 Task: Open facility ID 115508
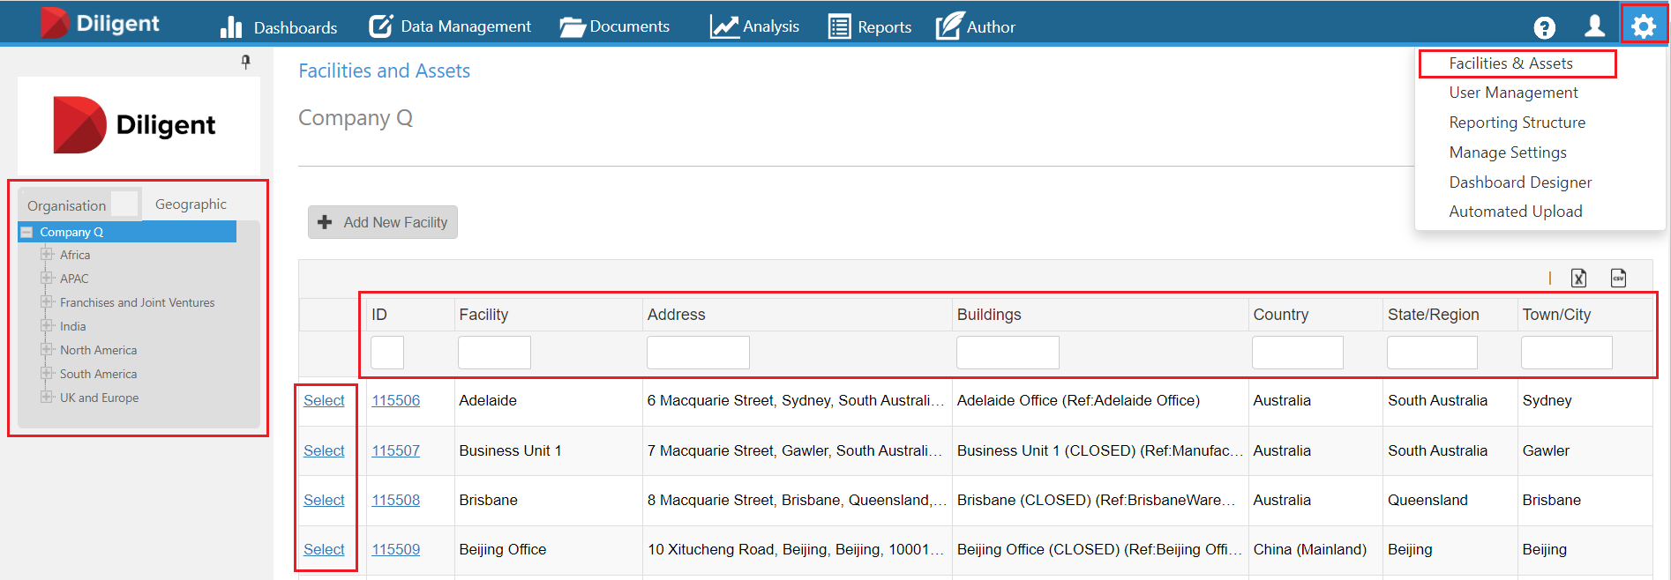pyautogui.click(x=395, y=500)
